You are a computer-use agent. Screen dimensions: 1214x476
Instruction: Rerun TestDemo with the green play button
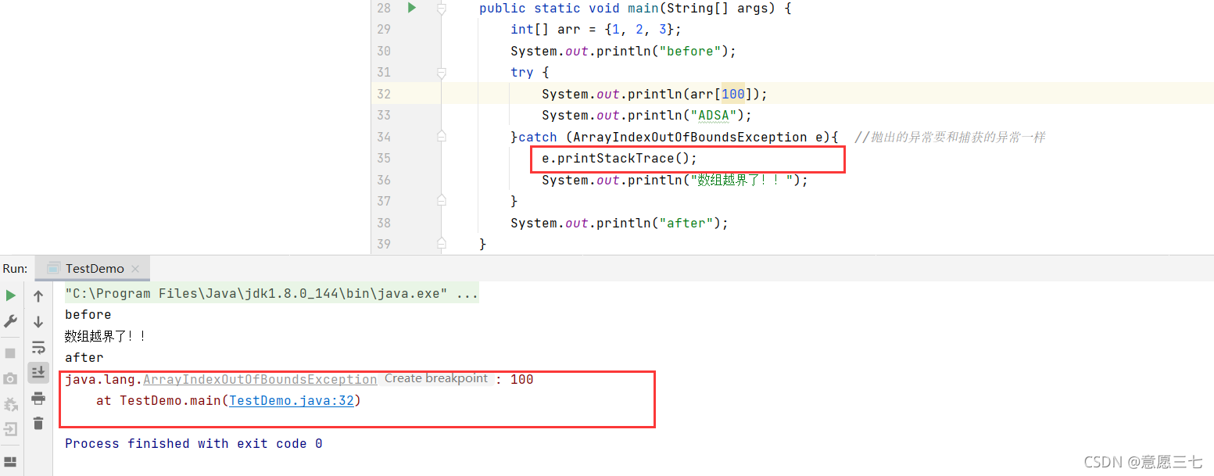[x=11, y=295]
